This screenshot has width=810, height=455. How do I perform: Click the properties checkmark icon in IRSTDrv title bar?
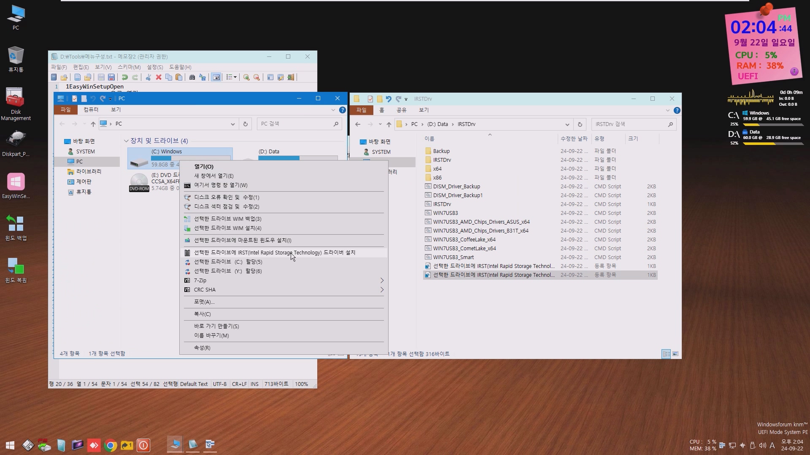pos(370,99)
